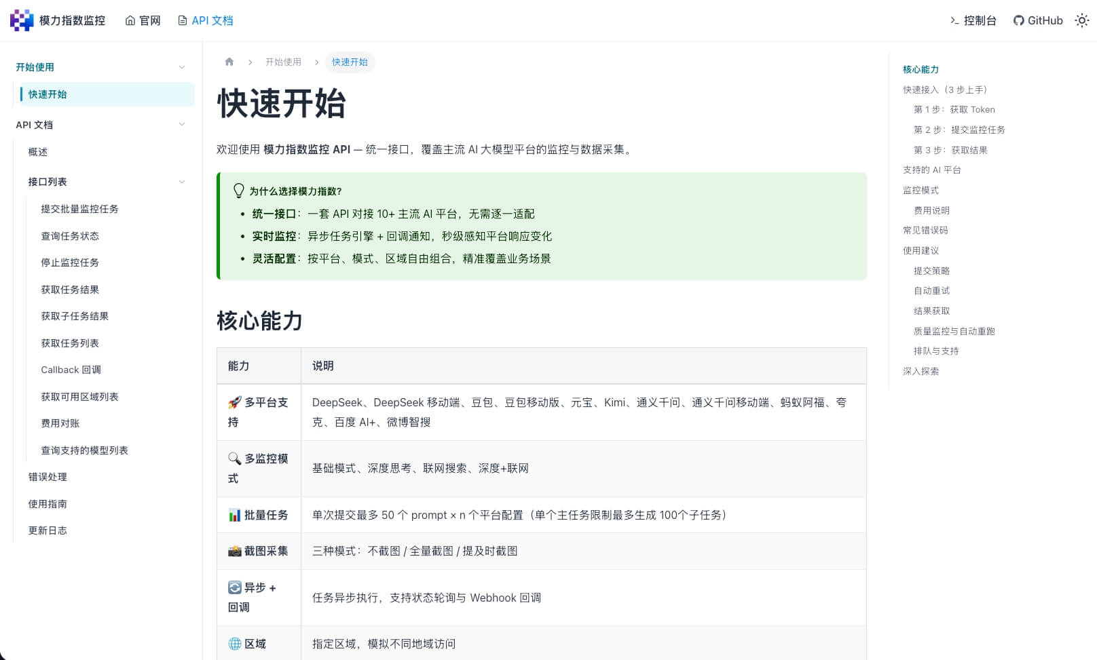Jump to 排队与支持 outline entry

pos(936,351)
